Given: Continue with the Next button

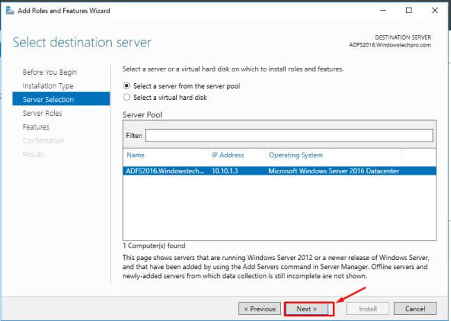Looking at the screenshot, I should [307, 309].
